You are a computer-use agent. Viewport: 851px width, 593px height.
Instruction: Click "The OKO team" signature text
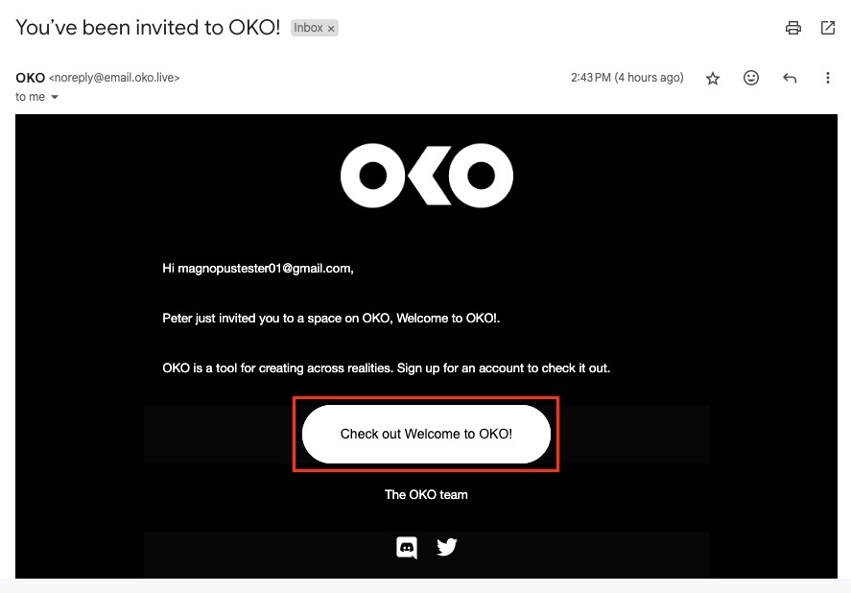(426, 494)
